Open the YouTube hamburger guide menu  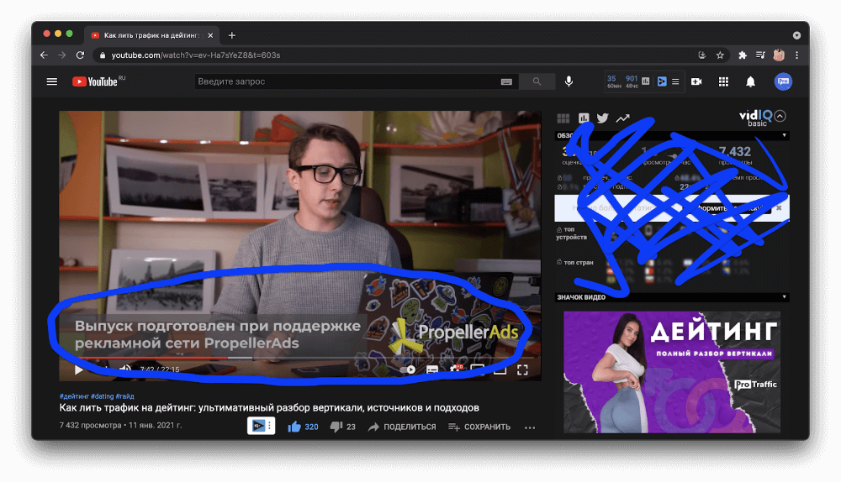(52, 81)
